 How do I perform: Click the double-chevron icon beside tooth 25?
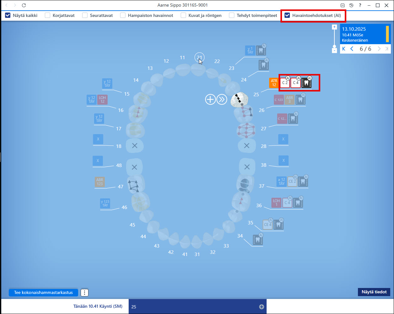tap(222, 100)
